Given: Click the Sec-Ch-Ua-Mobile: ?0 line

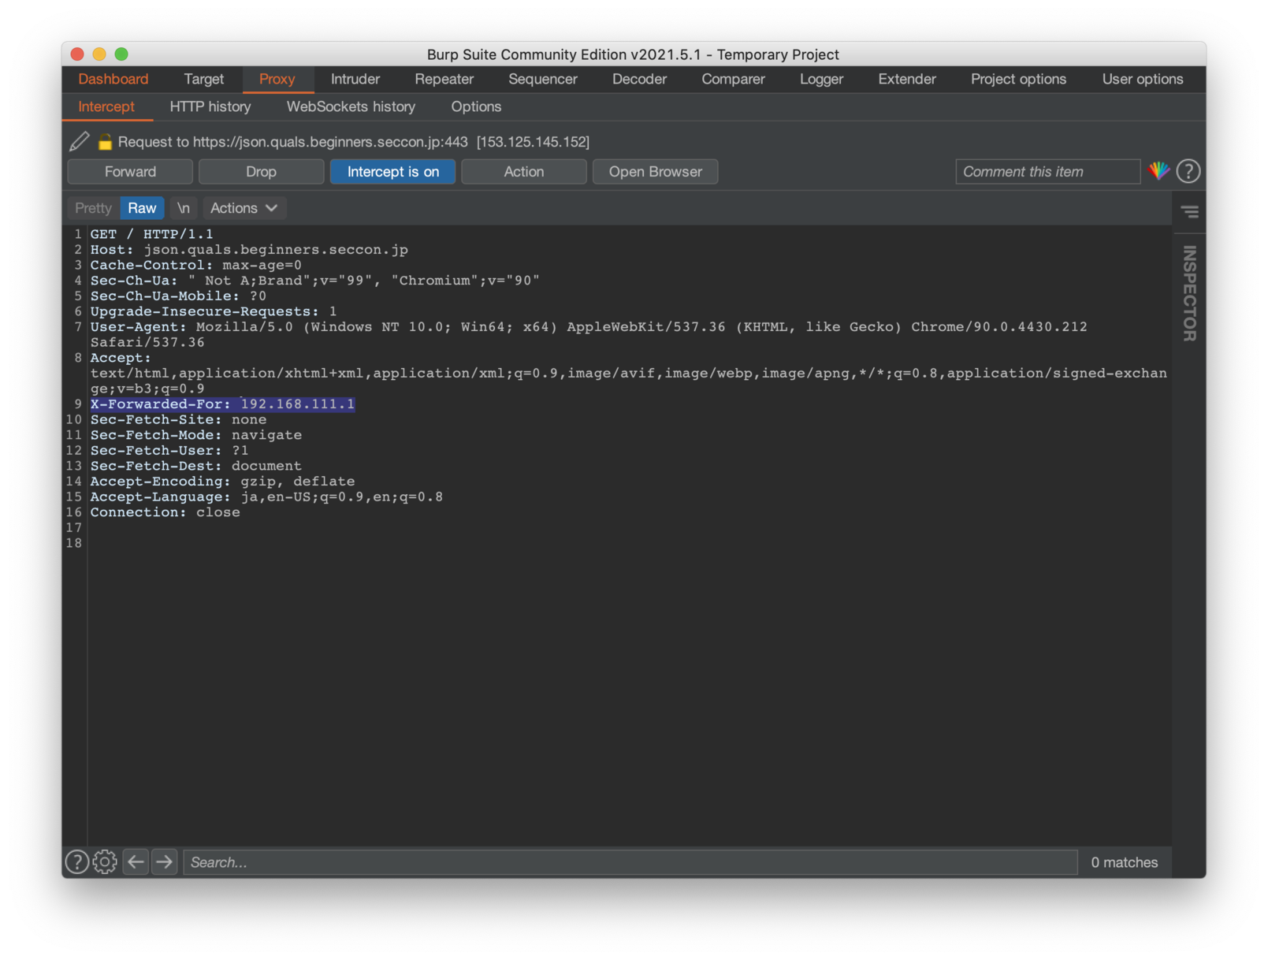Looking at the screenshot, I should 178,296.
